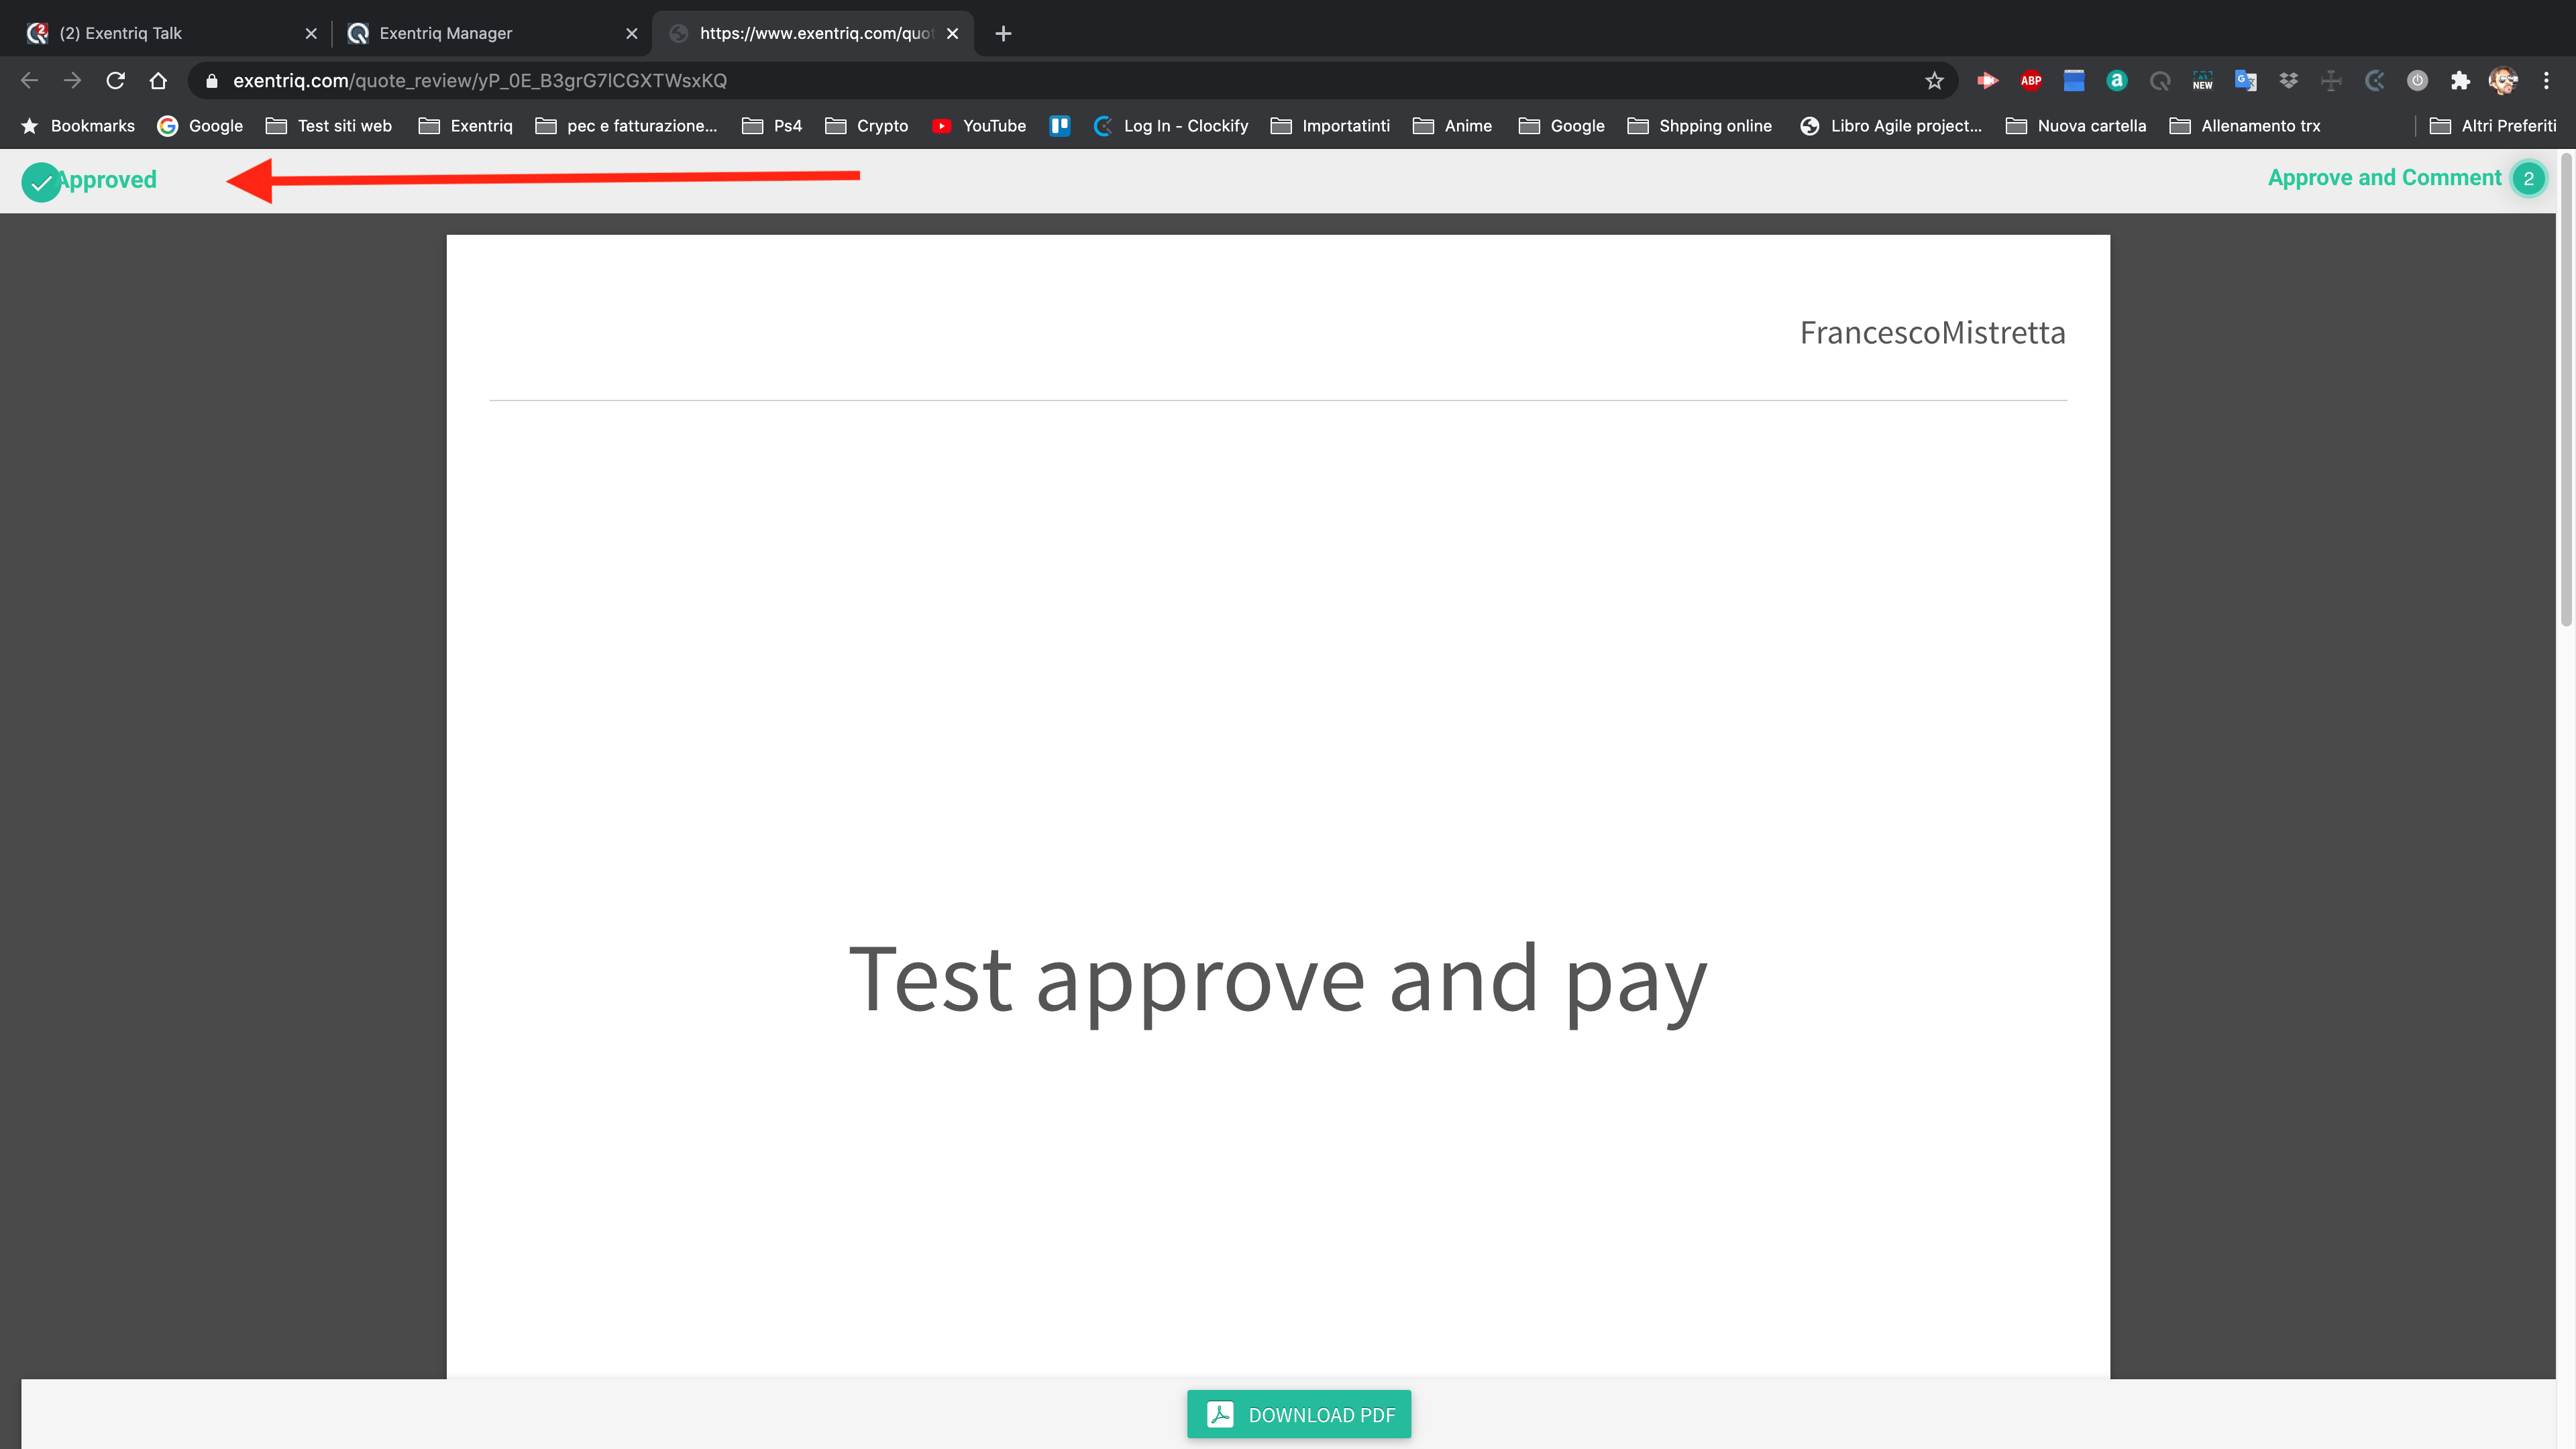Click the Download PDF button
The width and height of the screenshot is (2576, 1449).
[1298, 1414]
